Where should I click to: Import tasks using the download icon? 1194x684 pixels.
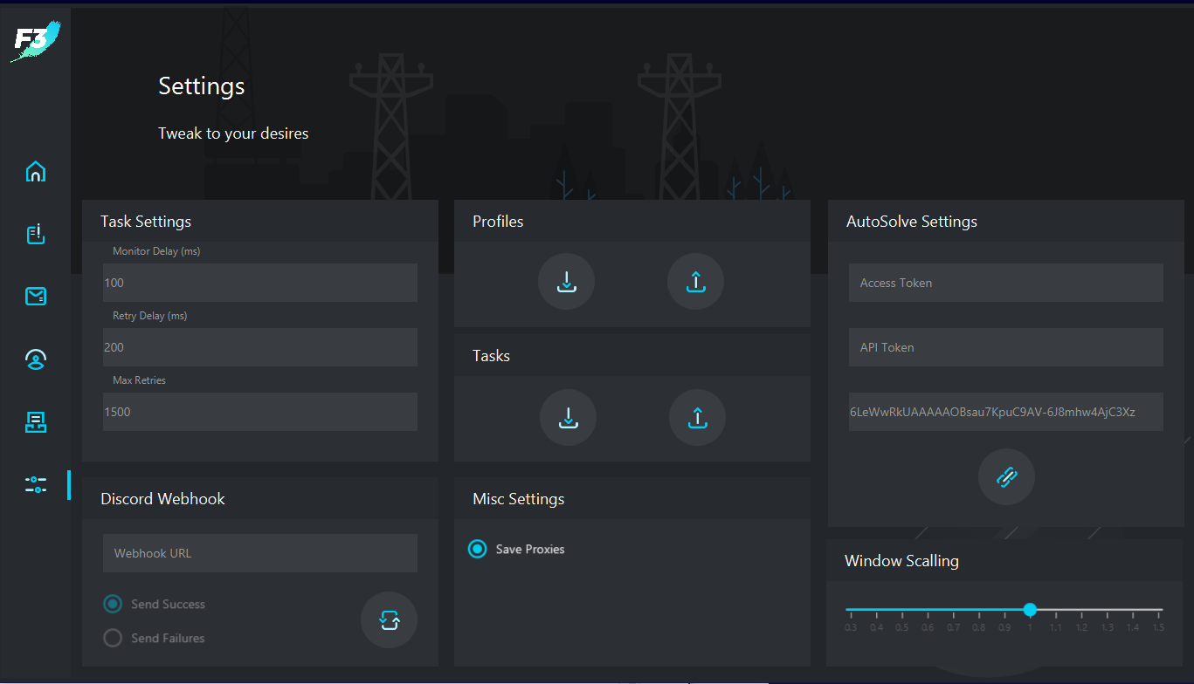coord(568,418)
